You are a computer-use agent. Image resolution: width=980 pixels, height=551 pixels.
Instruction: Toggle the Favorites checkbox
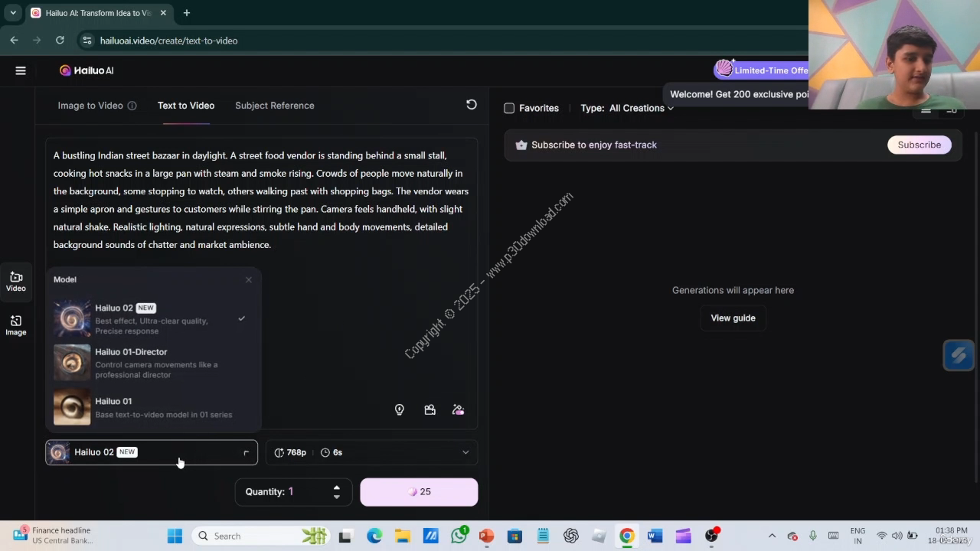click(x=509, y=109)
